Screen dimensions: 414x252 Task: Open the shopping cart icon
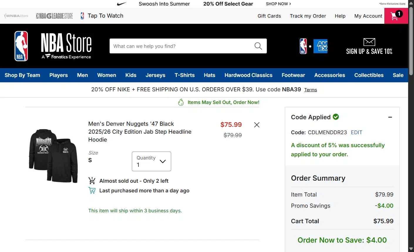pos(396,16)
